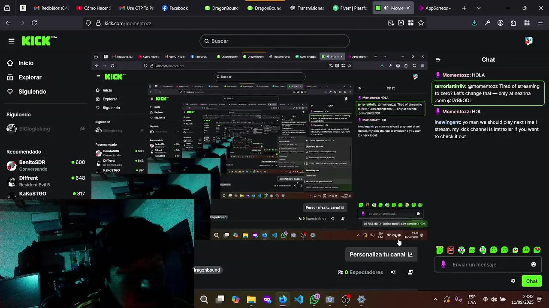Image resolution: width=549 pixels, height=308 pixels.
Task: Open a new browser tab
Action: coord(464,8)
